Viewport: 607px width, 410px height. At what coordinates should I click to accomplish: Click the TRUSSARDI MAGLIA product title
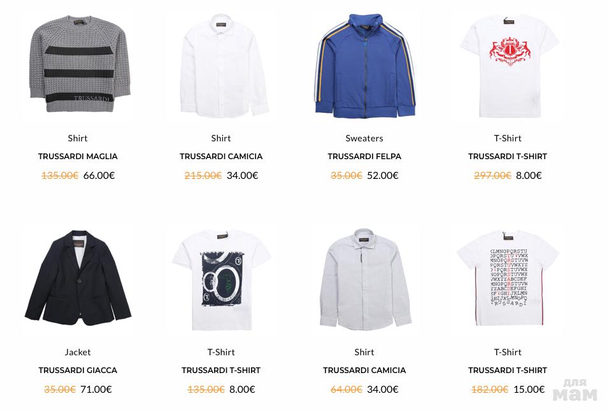pos(78,157)
